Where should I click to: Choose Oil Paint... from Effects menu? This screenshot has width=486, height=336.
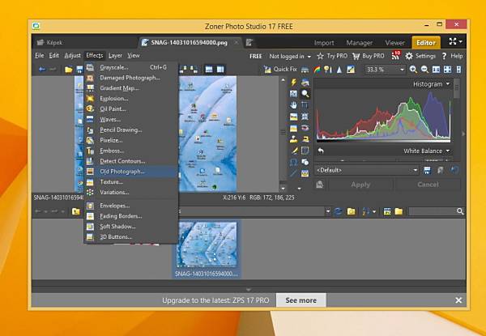pos(131,108)
